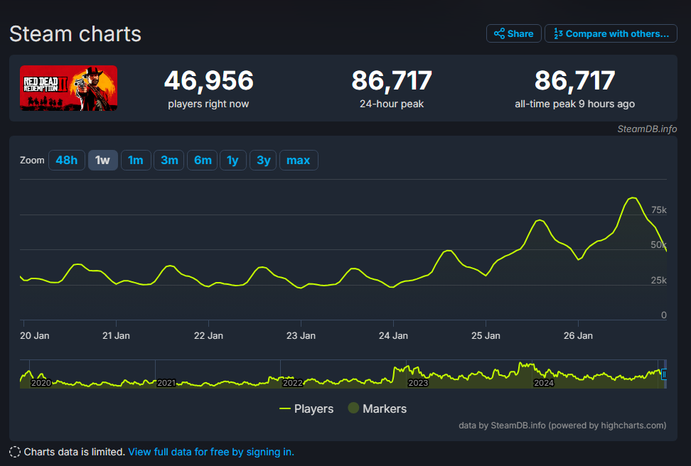Click the 25 Jan axis label
This screenshot has height=466, width=691.
(x=486, y=335)
